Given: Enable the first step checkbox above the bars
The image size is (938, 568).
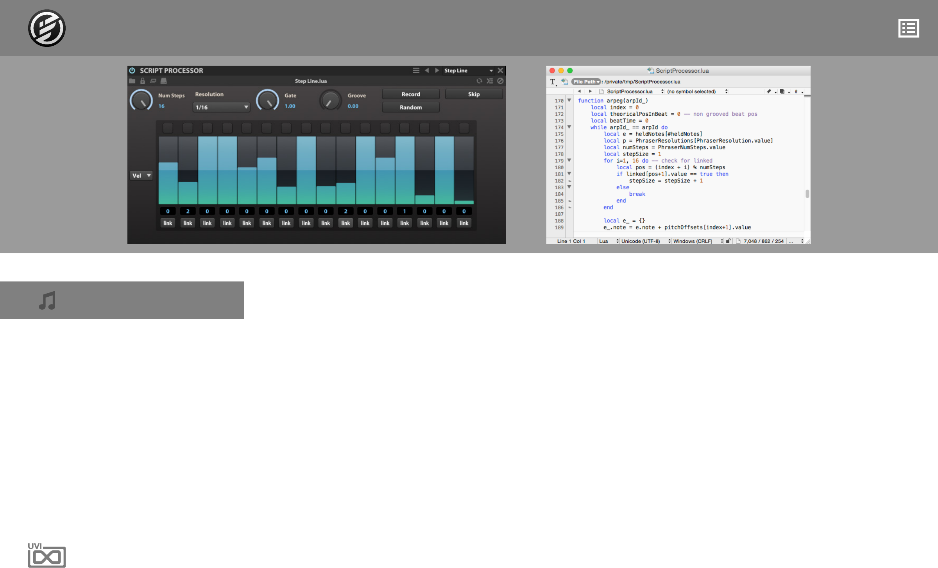Looking at the screenshot, I should [x=168, y=128].
